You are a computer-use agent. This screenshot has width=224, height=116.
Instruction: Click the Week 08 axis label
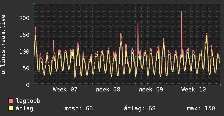[x=108, y=90]
